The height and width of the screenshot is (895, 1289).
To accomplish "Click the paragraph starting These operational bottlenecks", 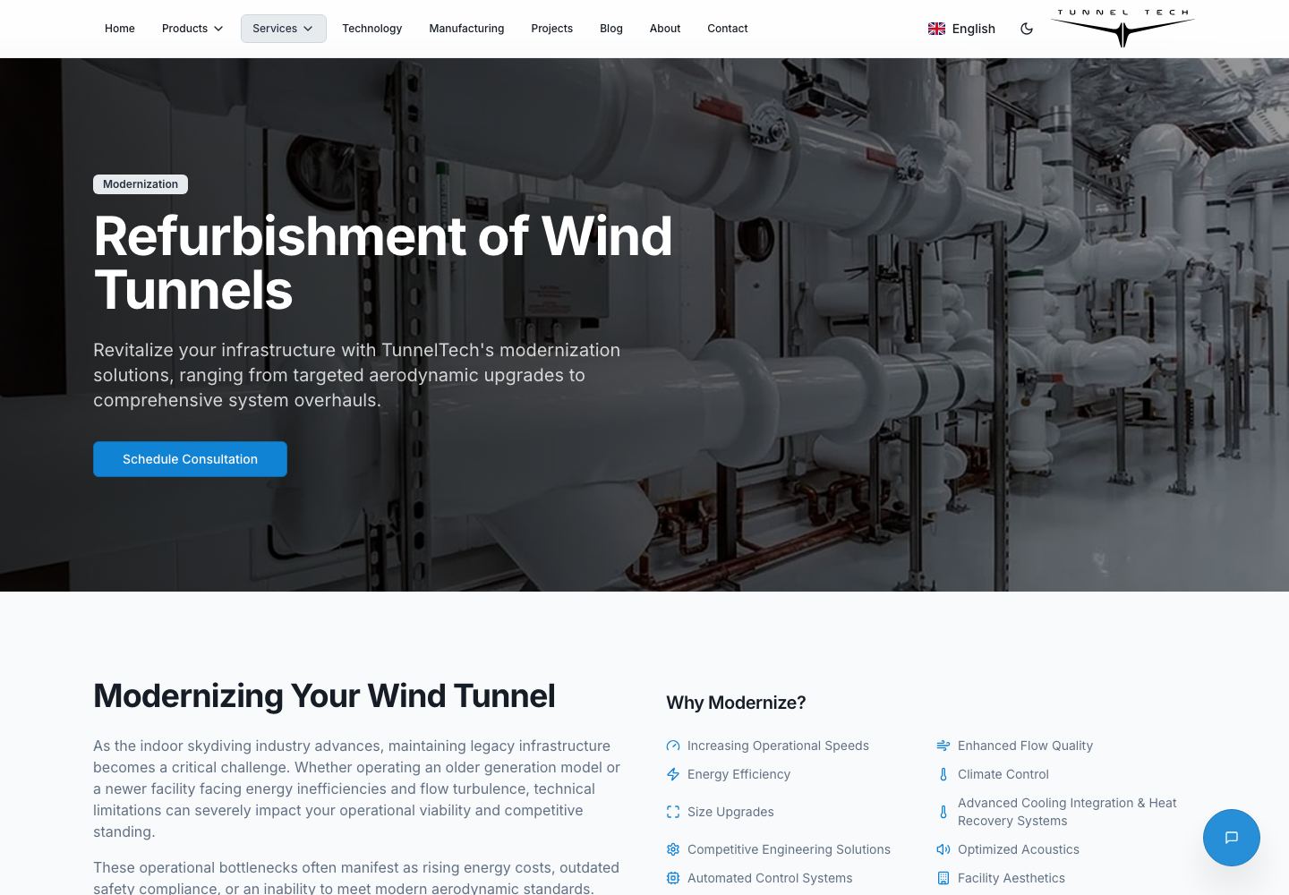I will [357, 878].
